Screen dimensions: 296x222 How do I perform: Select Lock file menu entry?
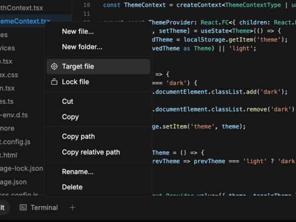pos(98,82)
